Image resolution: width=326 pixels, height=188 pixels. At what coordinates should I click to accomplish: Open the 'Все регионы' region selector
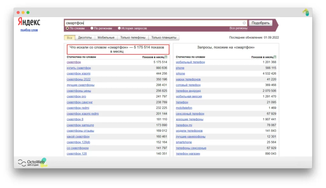tap(238, 28)
